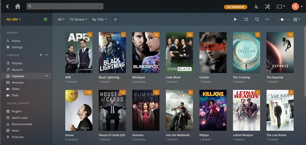
Task: Shuffle the library with the shuffle icon
Action: 246,19
